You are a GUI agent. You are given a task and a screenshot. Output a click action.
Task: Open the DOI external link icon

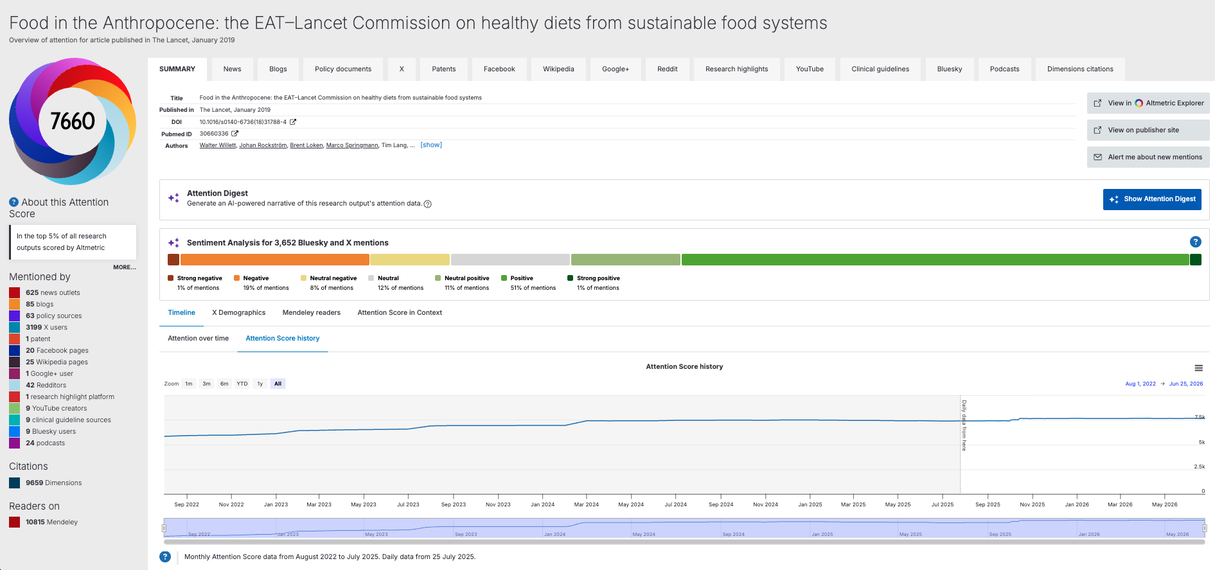293,121
